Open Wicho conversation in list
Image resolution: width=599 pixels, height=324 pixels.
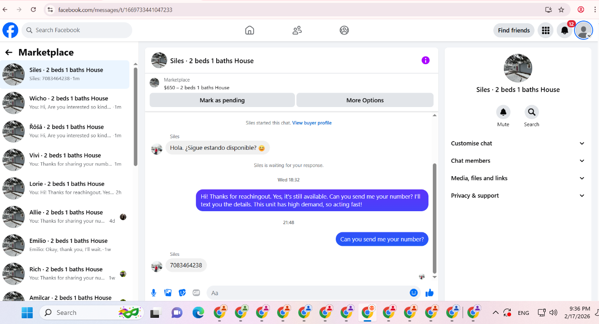pos(65,103)
